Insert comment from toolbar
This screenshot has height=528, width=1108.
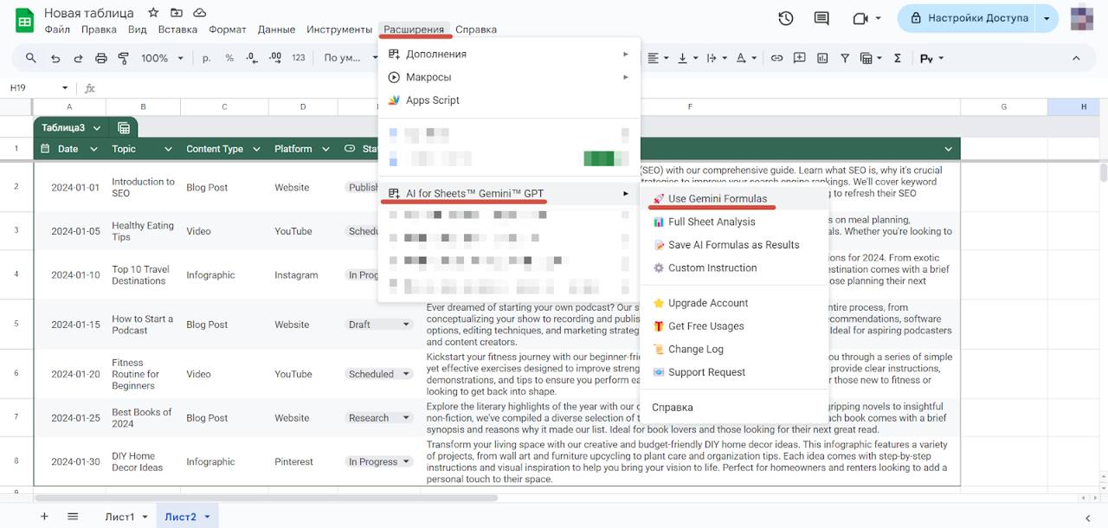click(x=799, y=58)
